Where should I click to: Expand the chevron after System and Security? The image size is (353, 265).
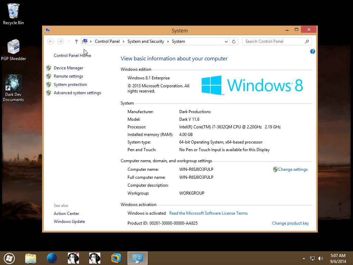[x=168, y=41]
